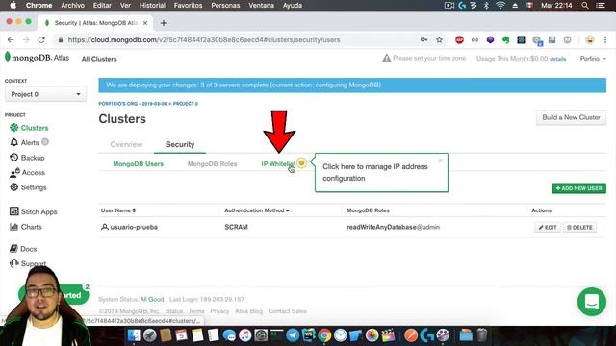This screenshot has height=346, width=616.
Task: Open Trash in the Dock
Action: click(x=482, y=335)
